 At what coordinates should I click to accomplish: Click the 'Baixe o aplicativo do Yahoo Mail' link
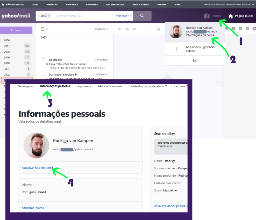coord(229,4)
